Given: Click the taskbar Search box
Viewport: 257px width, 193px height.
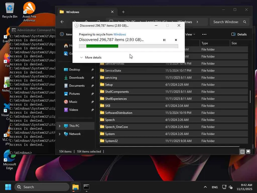Looking at the screenshot, I should (x=42, y=187).
